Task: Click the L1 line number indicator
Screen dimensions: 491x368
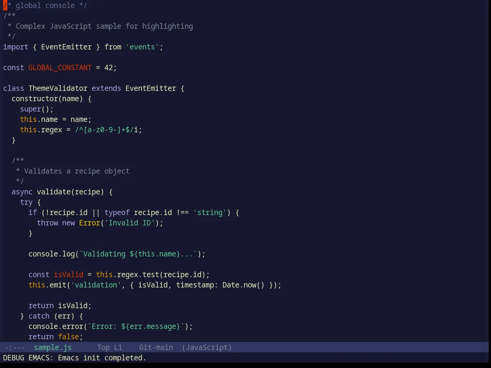Action: point(118,347)
